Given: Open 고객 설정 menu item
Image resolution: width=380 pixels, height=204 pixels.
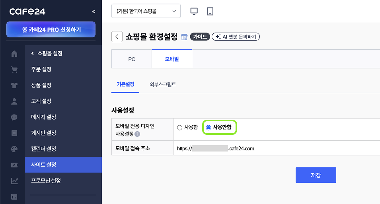Looking at the screenshot, I should click(x=63, y=101).
